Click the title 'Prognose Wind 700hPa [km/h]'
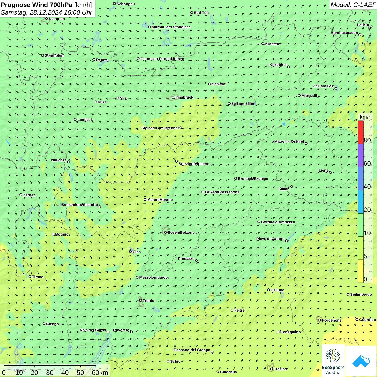This screenshot has width=377, height=377. (x=46, y=5)
